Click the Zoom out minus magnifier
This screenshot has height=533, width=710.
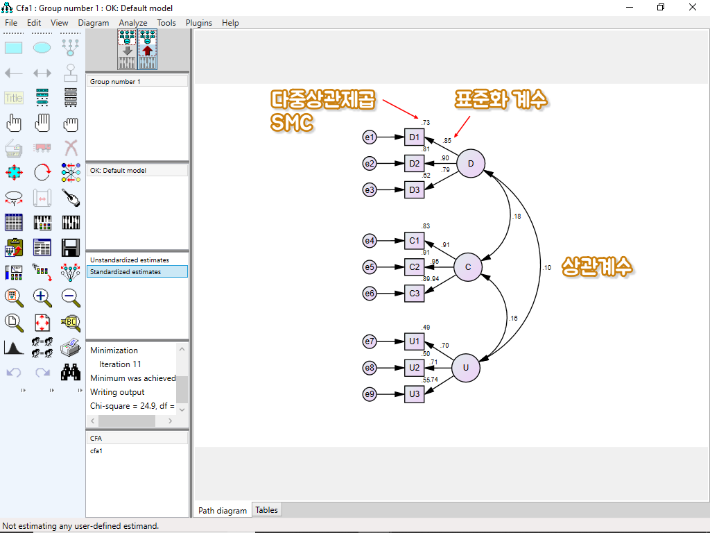pos(71,297)
